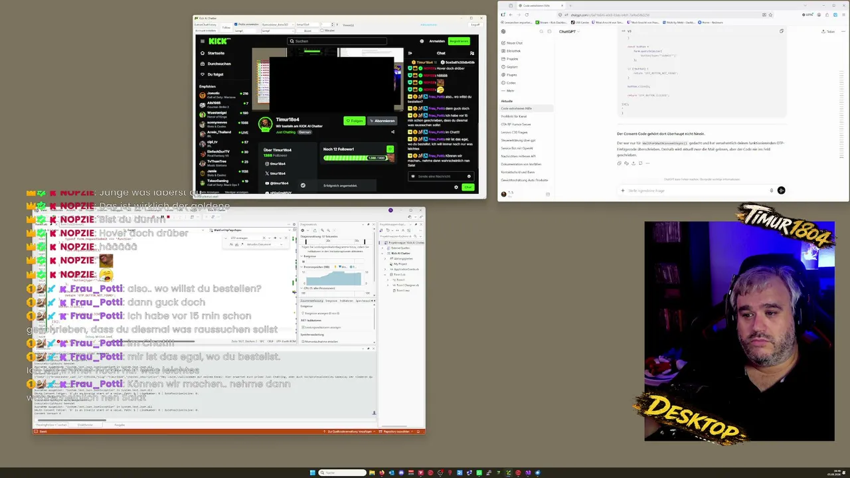Click the KICK logo
Viewport: 850px width, 478px height.
[219, 41]
